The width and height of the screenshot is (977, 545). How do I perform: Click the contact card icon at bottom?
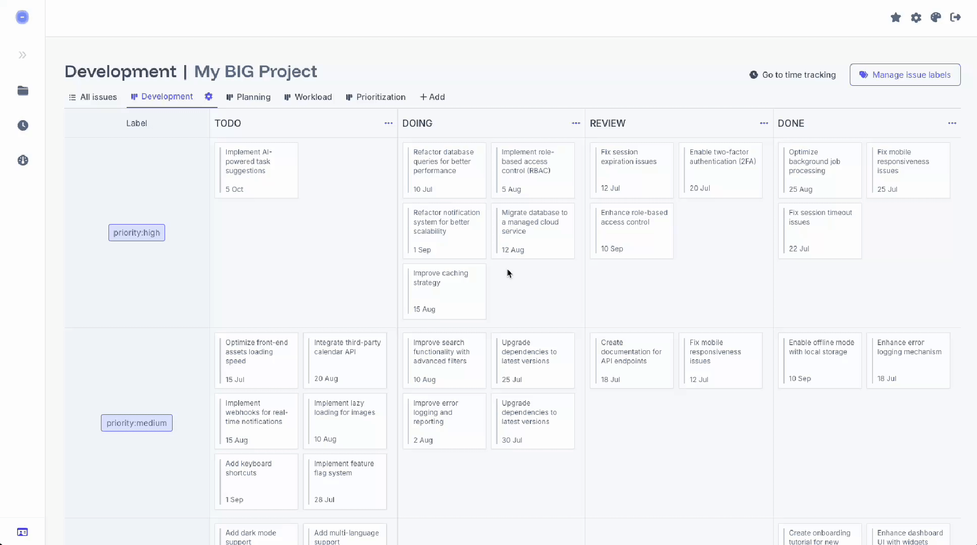point(23,532)
